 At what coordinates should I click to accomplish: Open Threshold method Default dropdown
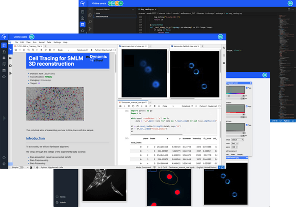point(237,140)
